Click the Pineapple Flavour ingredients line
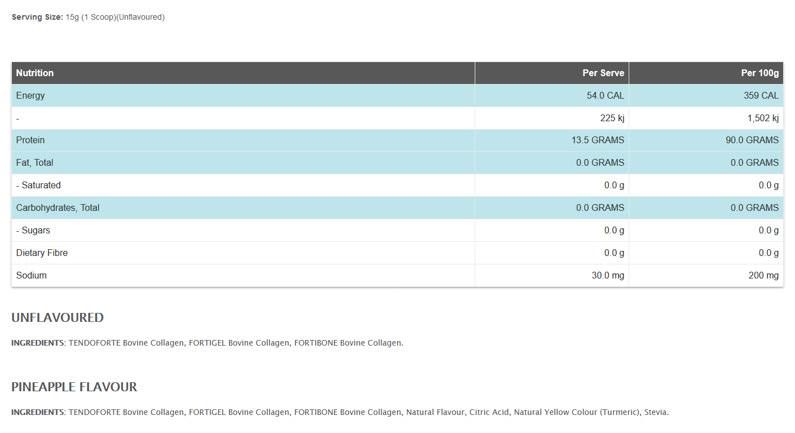Image resolution: width=795 pixels, height=433 pixels. [340, 412]
